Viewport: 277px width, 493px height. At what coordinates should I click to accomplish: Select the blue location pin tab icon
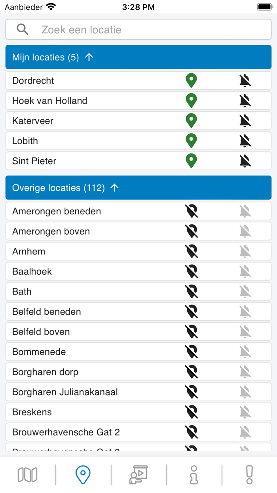pos(83,474)
